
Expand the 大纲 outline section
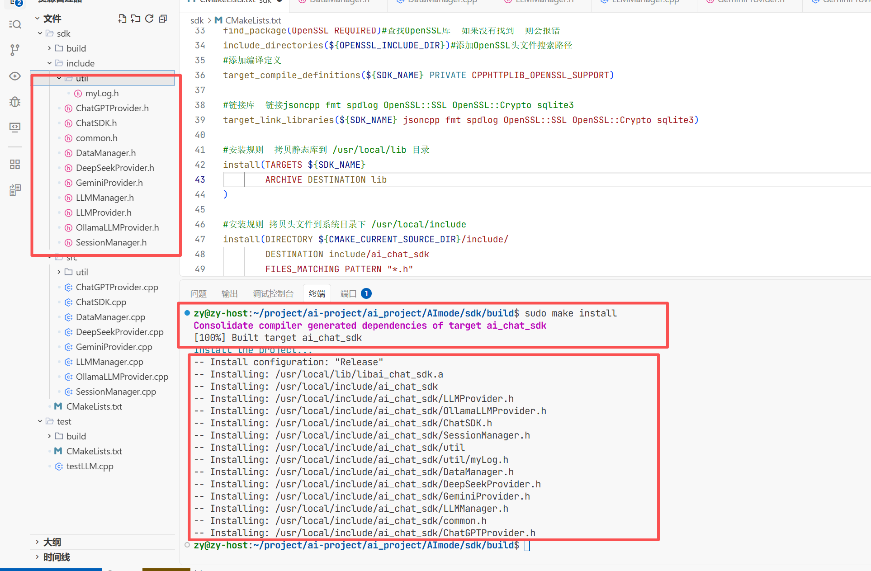pos(52,542)
